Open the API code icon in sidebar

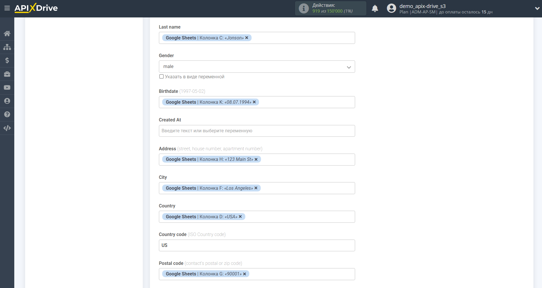point(7,128)
